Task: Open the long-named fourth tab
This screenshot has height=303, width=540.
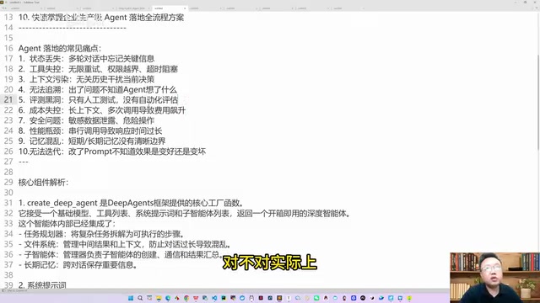Action: 134,8
